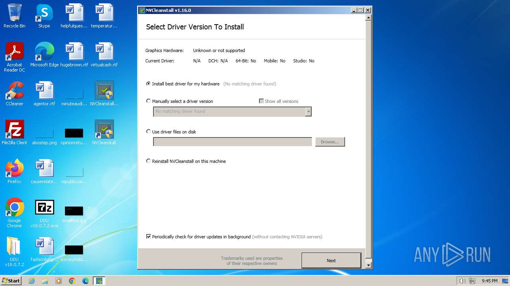The image size is (510, 286).
Task: Launch the NVCleanstall desktop shortcut
Action: (104, 133)
